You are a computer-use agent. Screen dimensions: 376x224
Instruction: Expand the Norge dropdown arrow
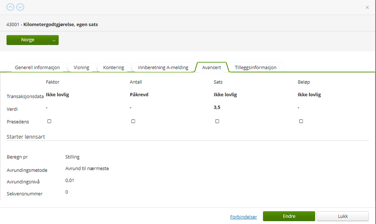tap(54, 40)
